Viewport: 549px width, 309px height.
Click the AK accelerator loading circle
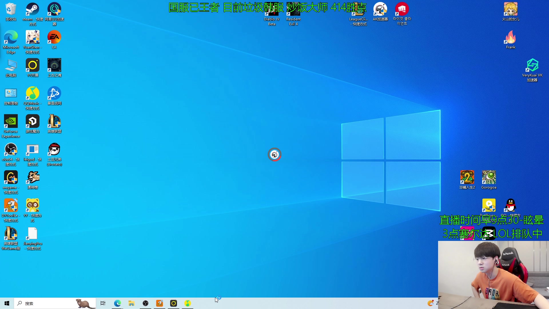(274, 154)
